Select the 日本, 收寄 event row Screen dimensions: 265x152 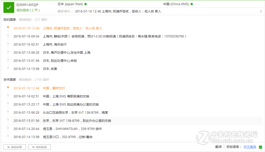137,69
